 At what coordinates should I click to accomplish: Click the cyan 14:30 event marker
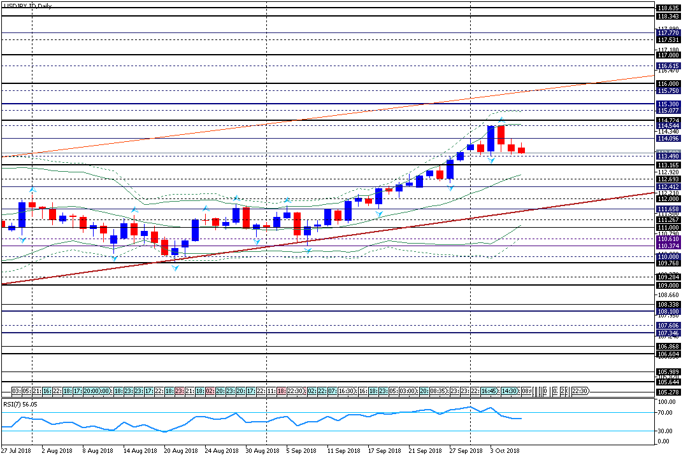click(509, 391)
